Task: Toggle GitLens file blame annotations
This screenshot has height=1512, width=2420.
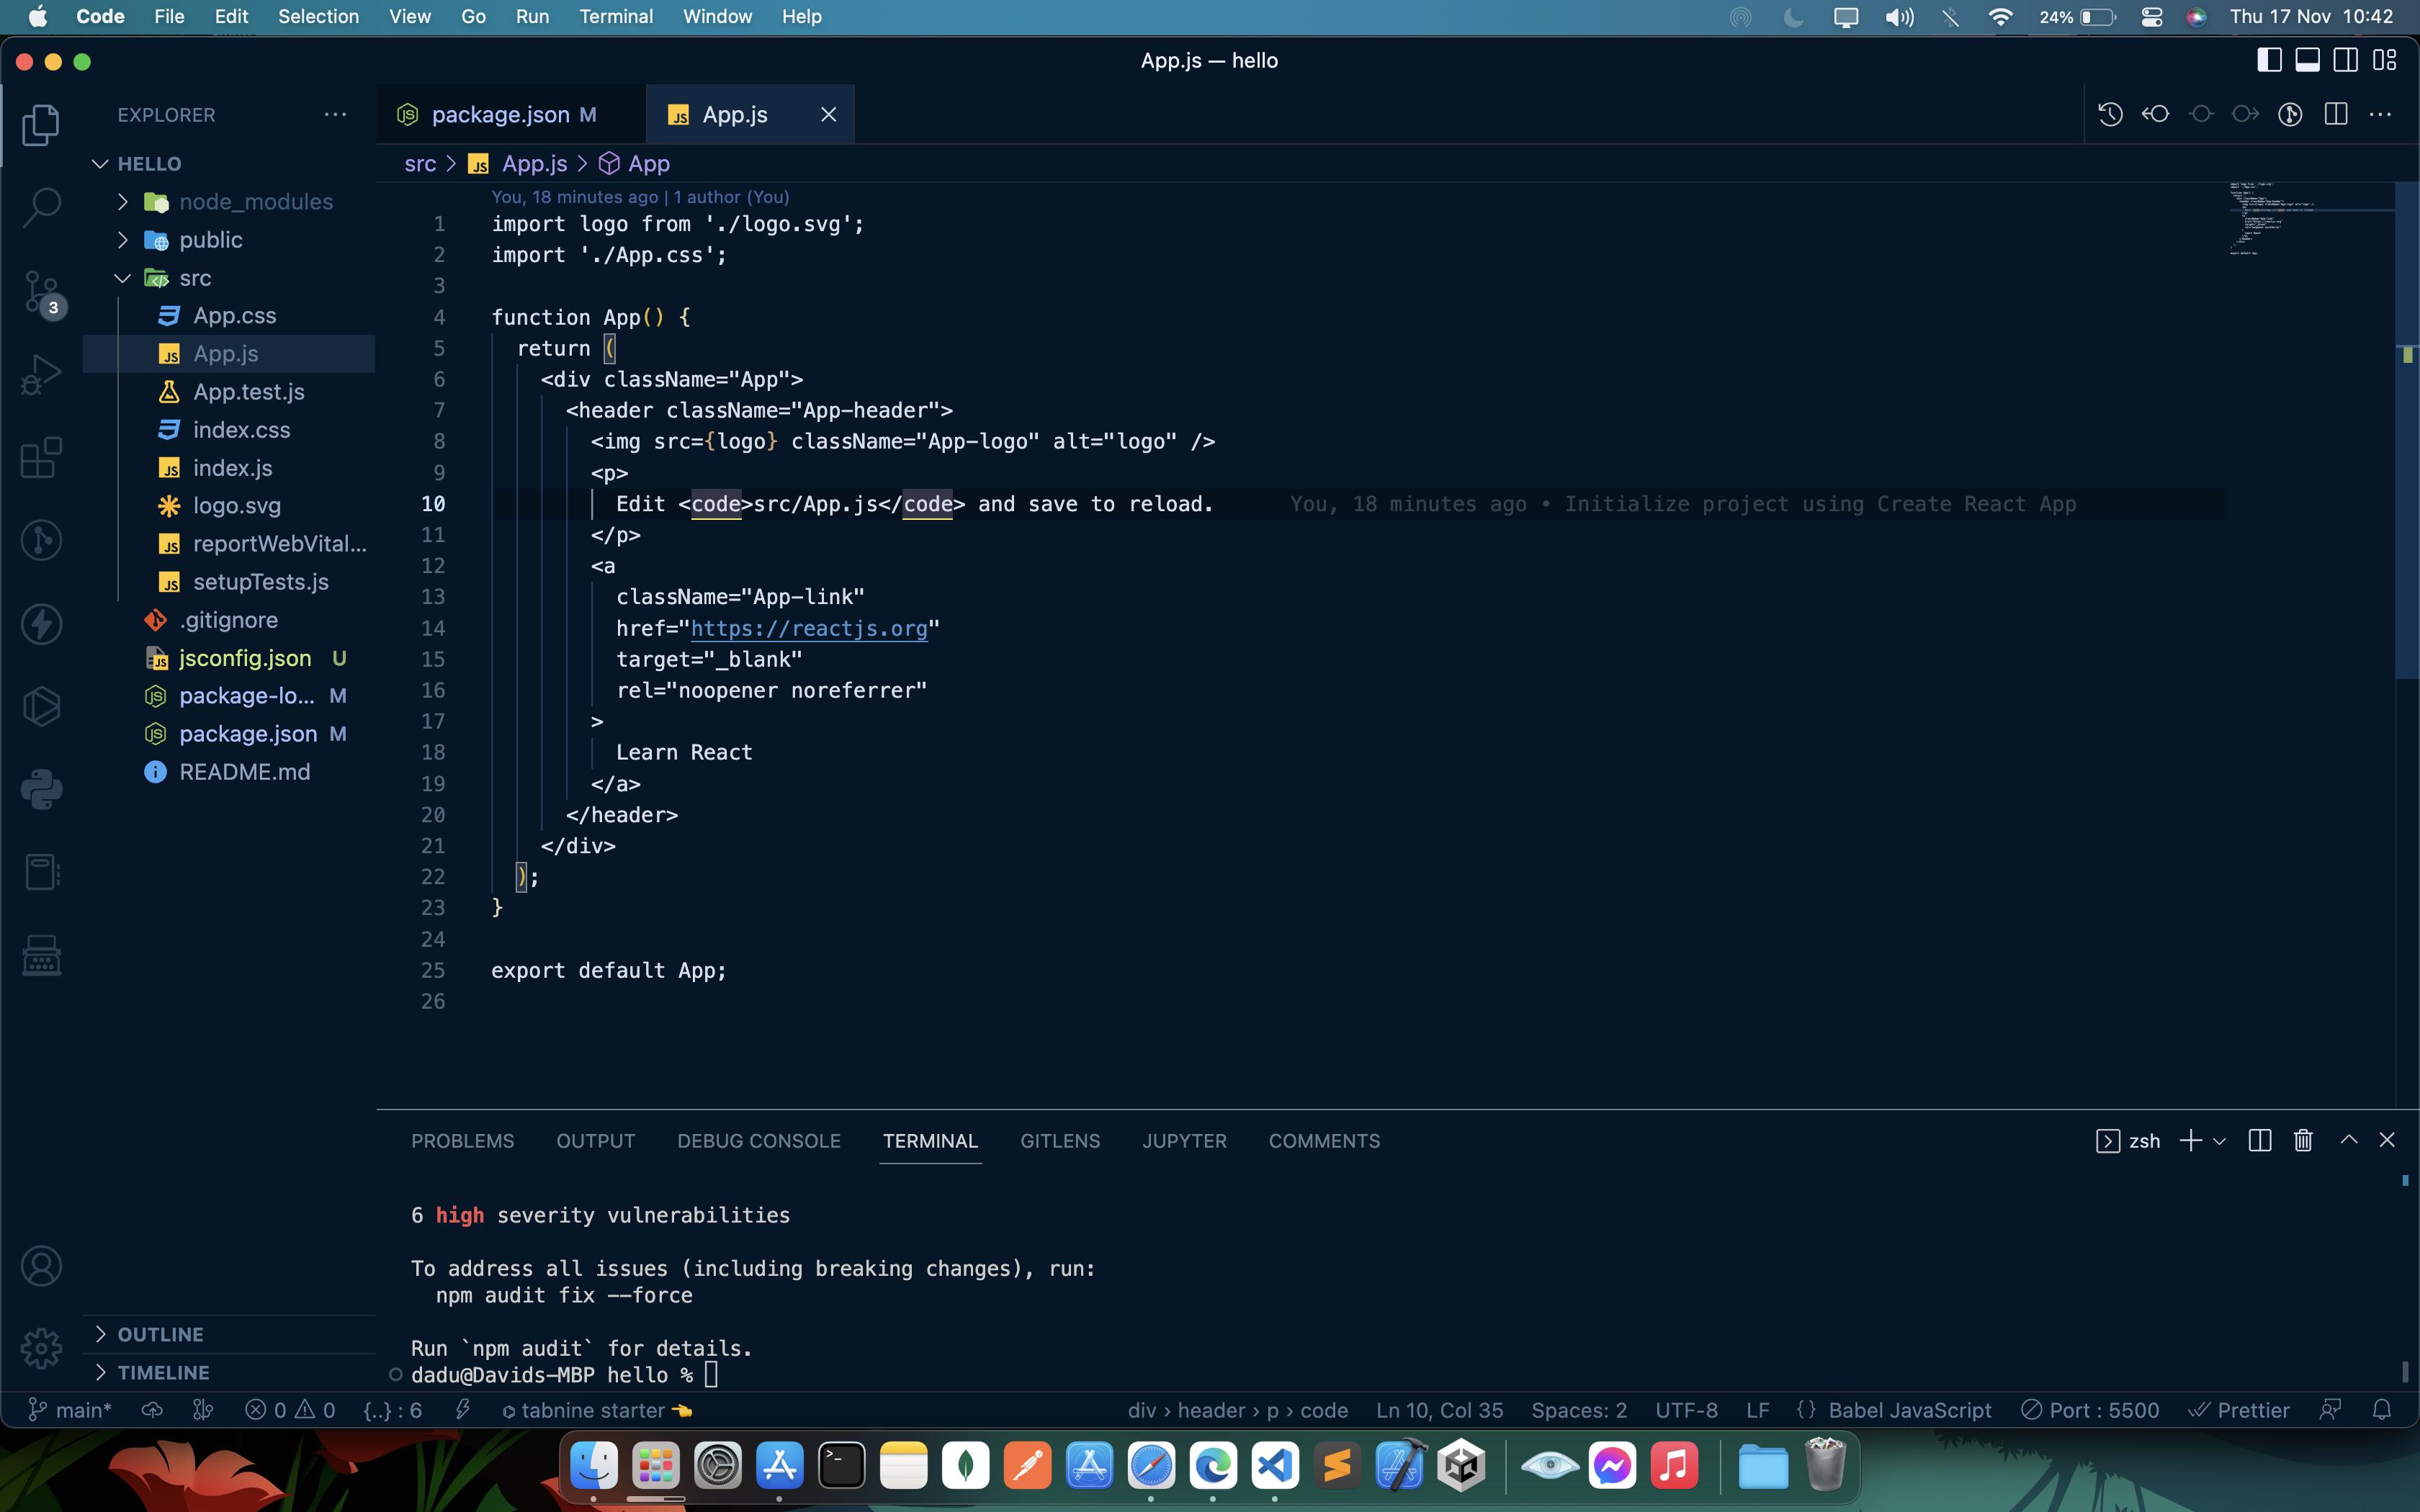Action: pos(2290,114)
